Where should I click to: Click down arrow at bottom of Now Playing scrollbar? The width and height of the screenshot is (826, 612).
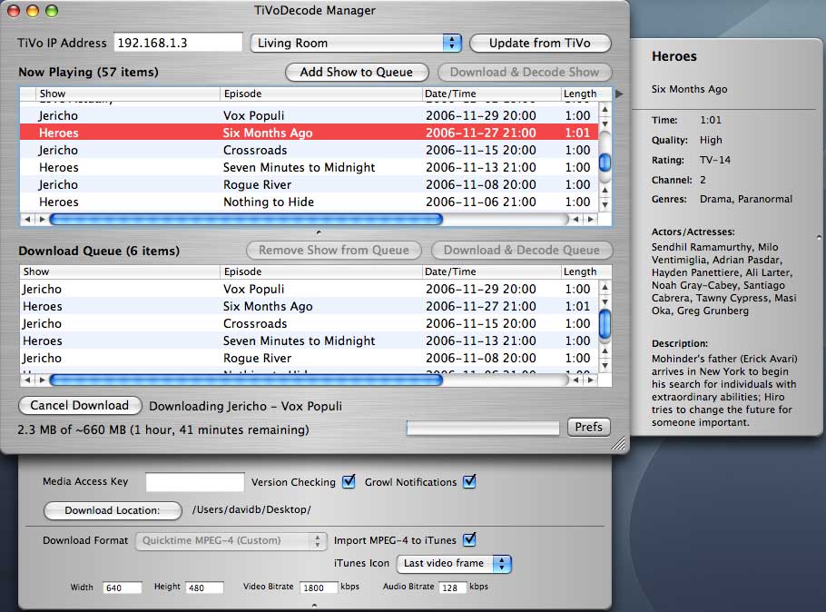tap(605, 204)
